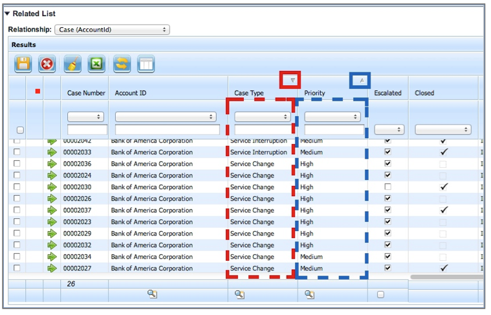Click the Priority filter text field
Image resolution: width=491 pixels, height=315 pixels.
point(334,130)
